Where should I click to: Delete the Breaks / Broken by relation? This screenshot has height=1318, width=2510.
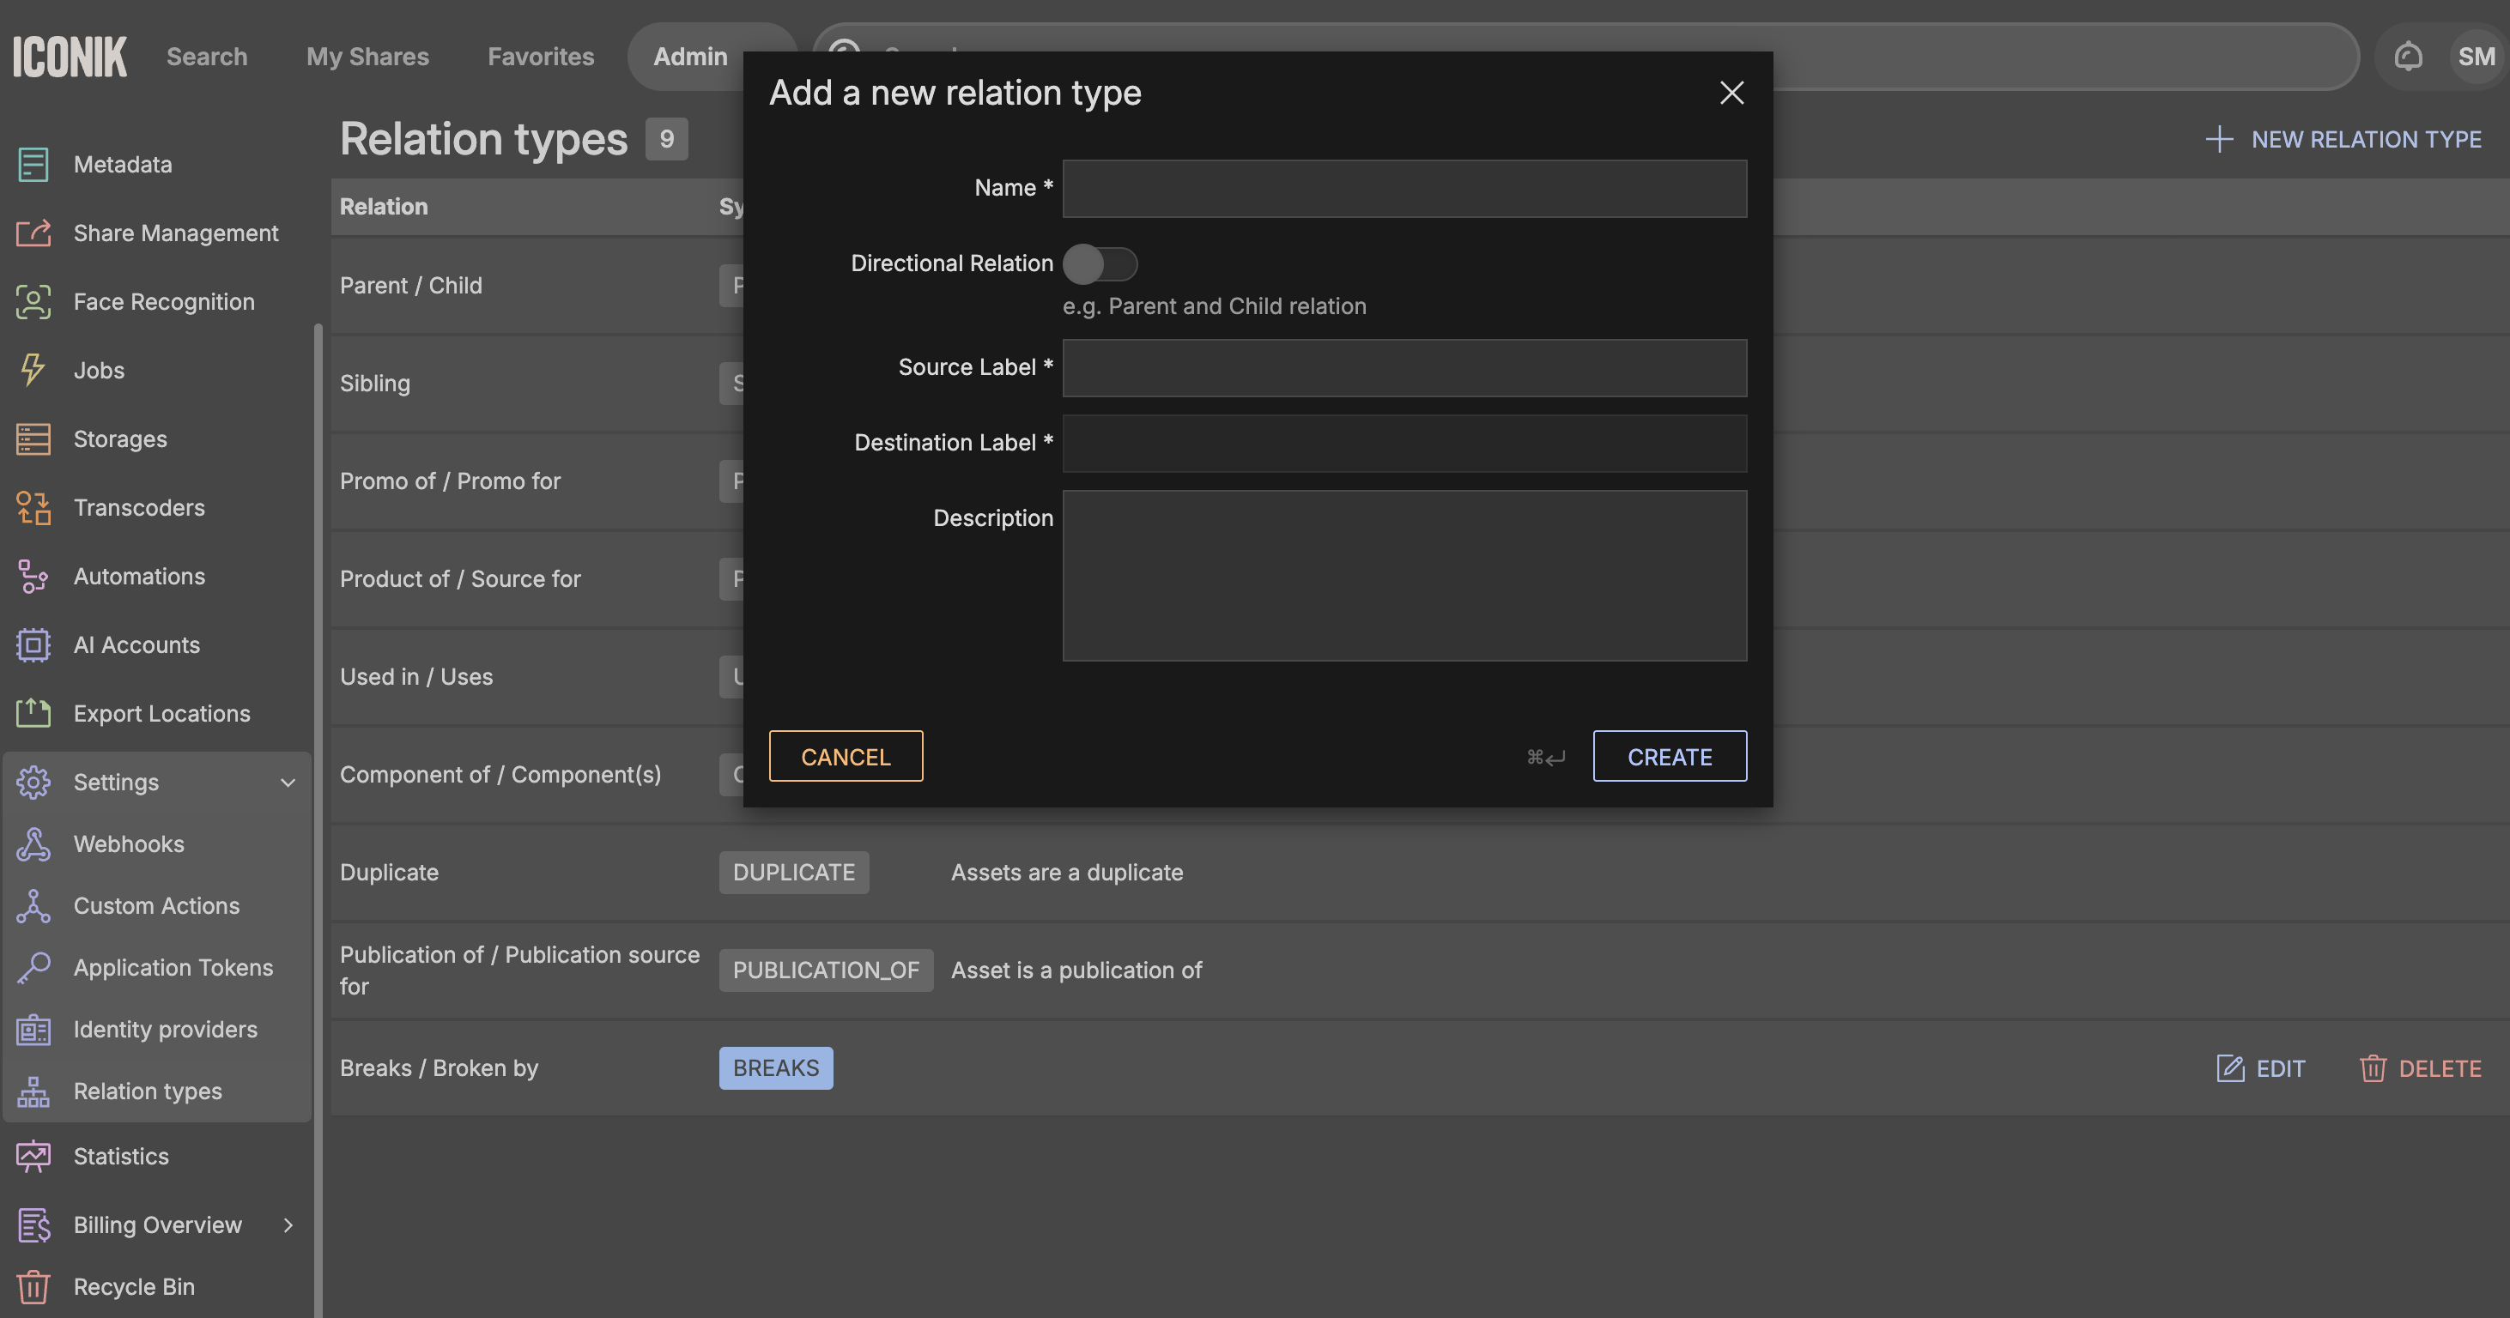click(x=2421, y=1068)
